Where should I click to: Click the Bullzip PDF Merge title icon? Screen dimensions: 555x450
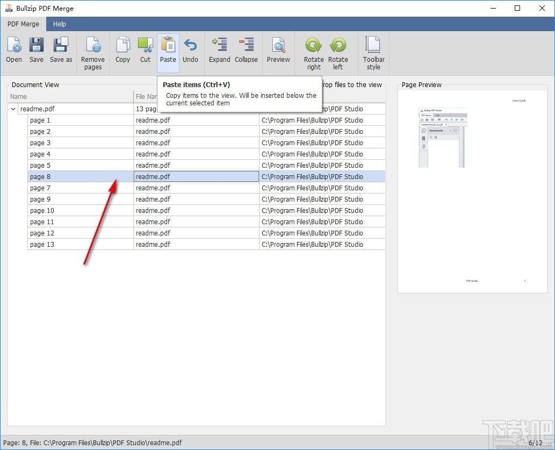pos(9,8)
